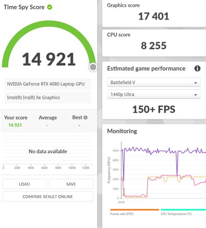Click the green Your score value 14 921

point(15,125)
